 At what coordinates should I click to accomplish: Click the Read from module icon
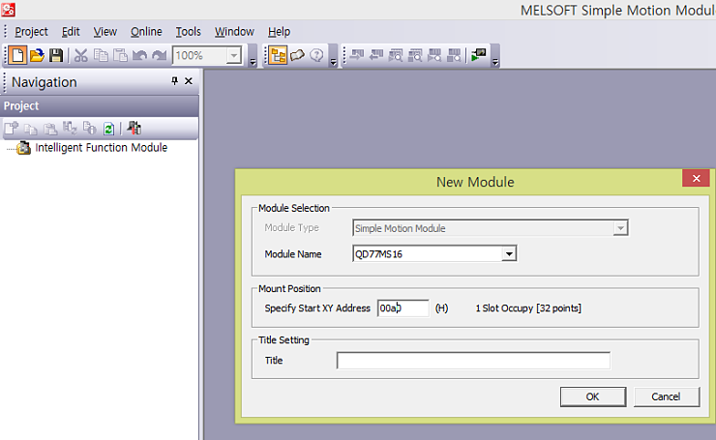tap(376, 56)
